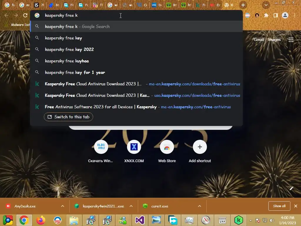The image size is (301, 226).
Task: Click the 'Show all' downloads button
Action: tap(279, 206)
